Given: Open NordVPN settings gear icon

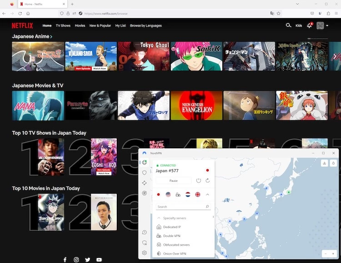Looking at the screenshot, I should (x=145, y=253).
